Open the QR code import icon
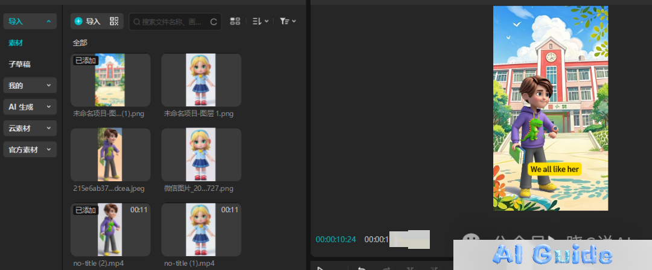Viewport: 652px width, 270px height. click(114, 21)
